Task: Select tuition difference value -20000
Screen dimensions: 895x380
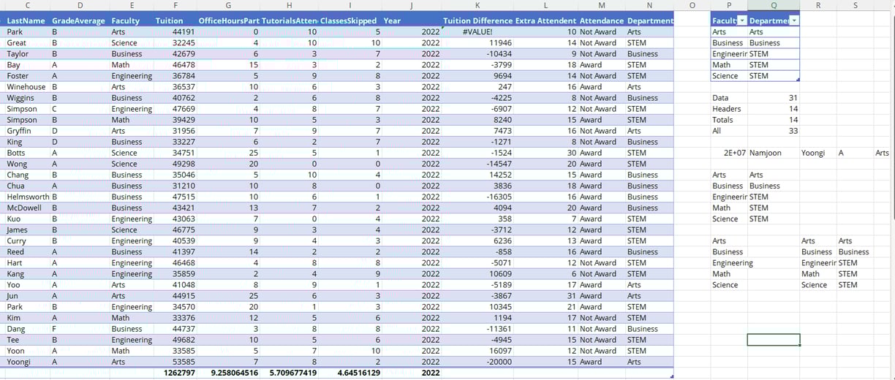Action: pos(477,362)
